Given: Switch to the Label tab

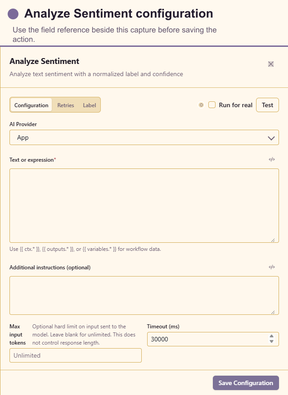Looking at the screenshot, I should tap(90, 105).
